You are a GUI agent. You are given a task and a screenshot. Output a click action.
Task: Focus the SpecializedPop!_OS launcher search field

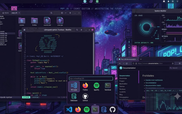coord(91,79)
